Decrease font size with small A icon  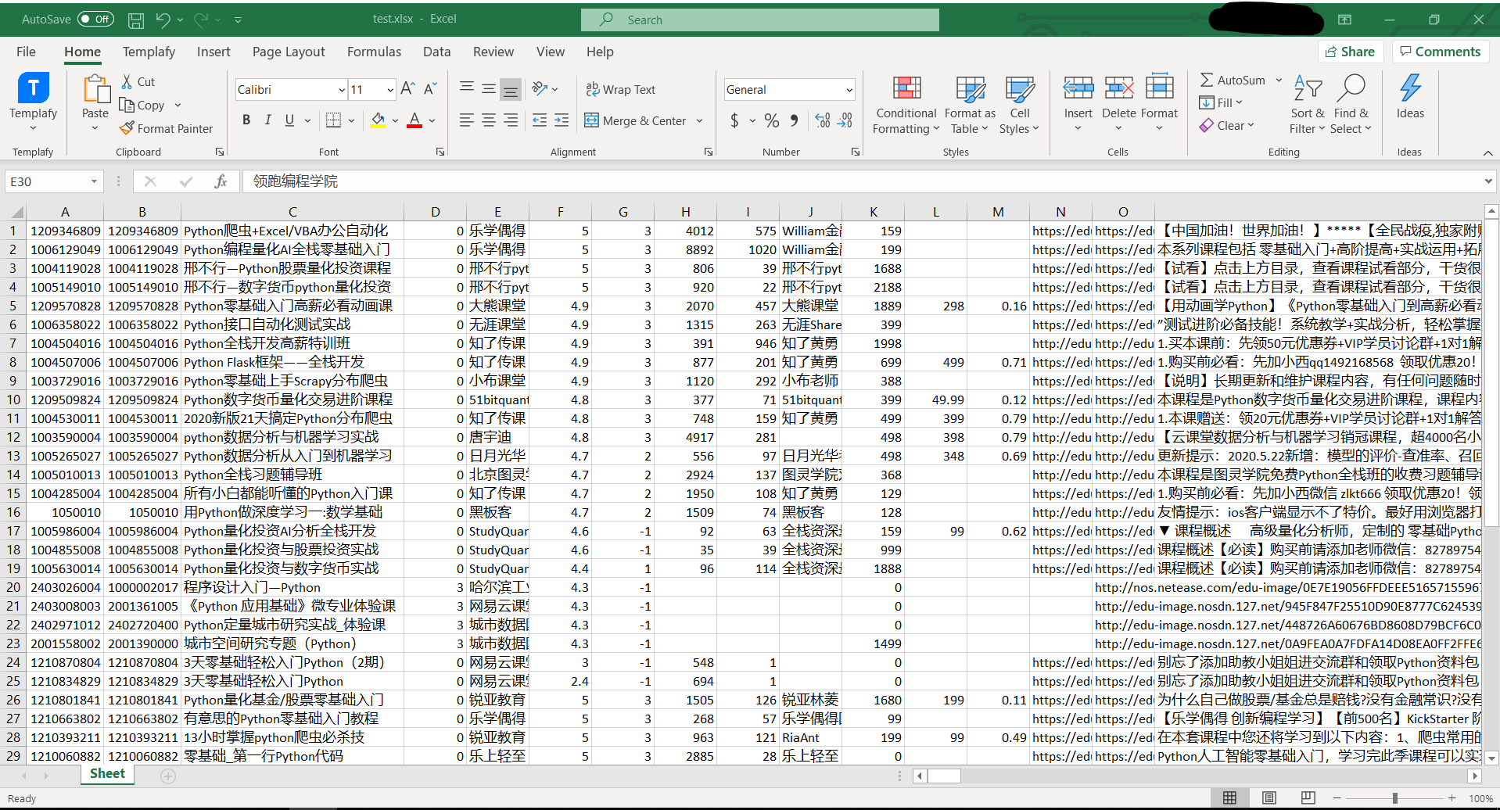430,89
